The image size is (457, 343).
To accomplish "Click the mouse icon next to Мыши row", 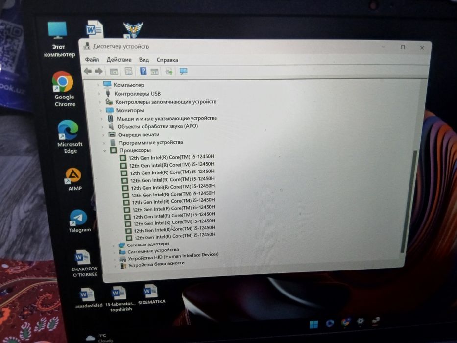I will [110, 119].
